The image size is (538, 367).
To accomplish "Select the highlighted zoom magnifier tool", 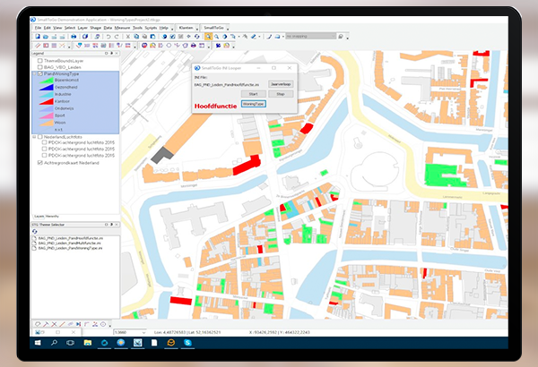I will pos(208,37).
